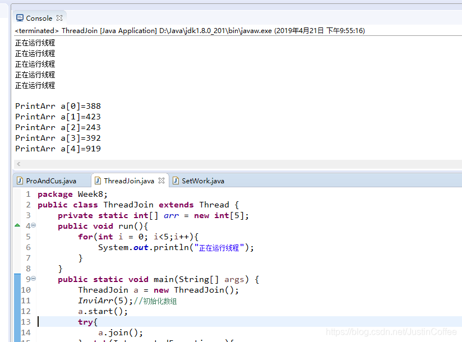This screenshot has width=462, height=342.
Task: Open the ProAndCus.java editor tab
Action: (x=51, y=181)
